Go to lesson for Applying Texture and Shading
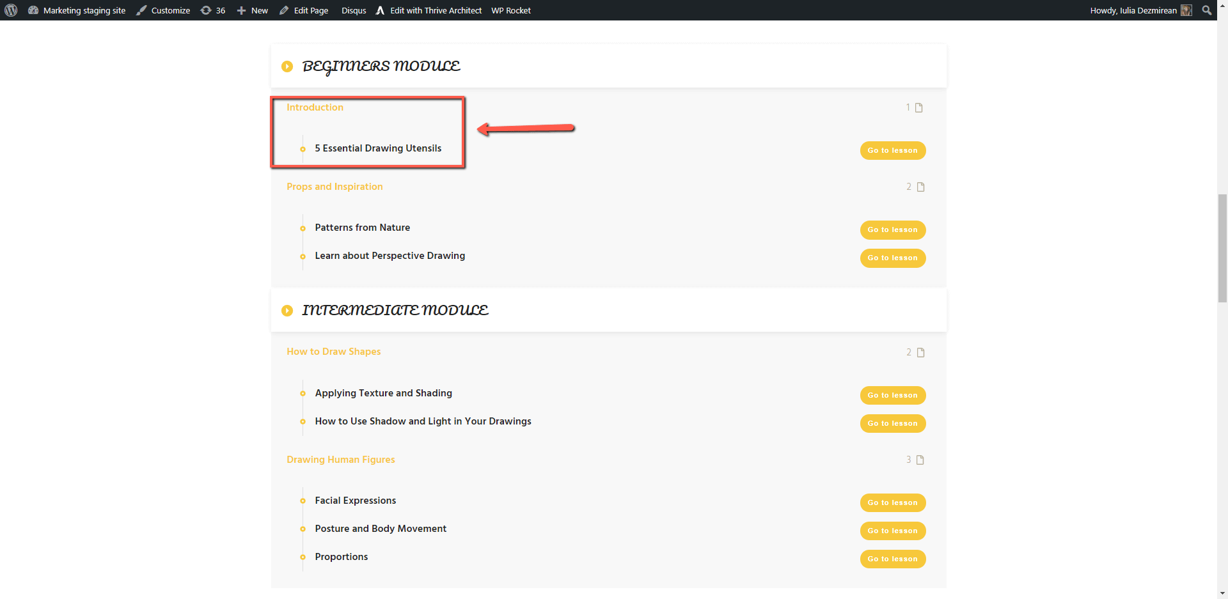Viewport: 1228px width, 599px height. pos(893,395)
